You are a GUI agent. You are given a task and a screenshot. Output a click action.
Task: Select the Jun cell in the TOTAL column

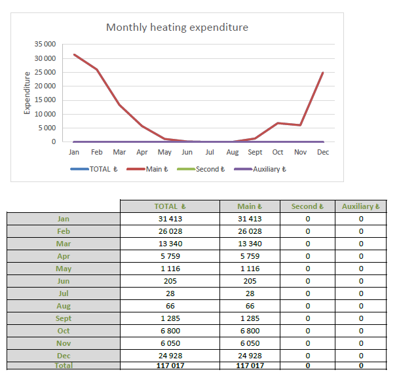170,281
